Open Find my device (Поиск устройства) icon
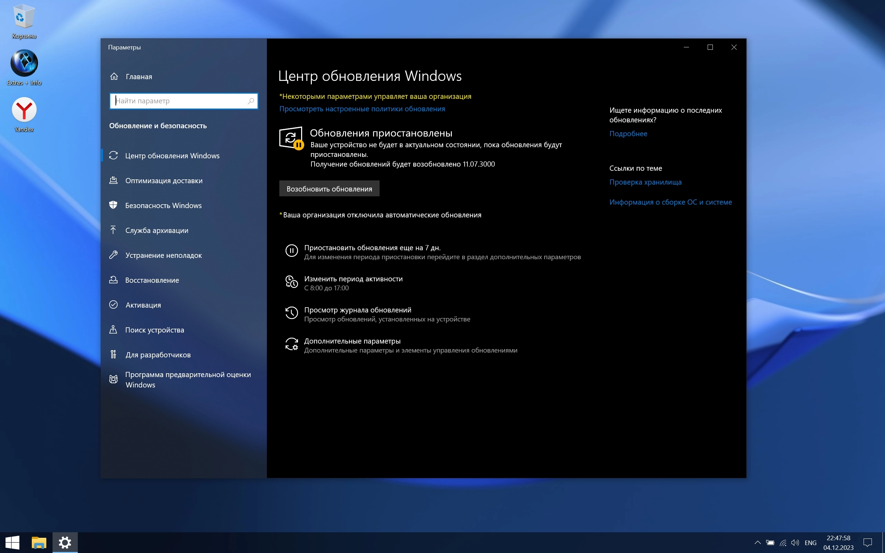The image size is (885, 553). 113,329
